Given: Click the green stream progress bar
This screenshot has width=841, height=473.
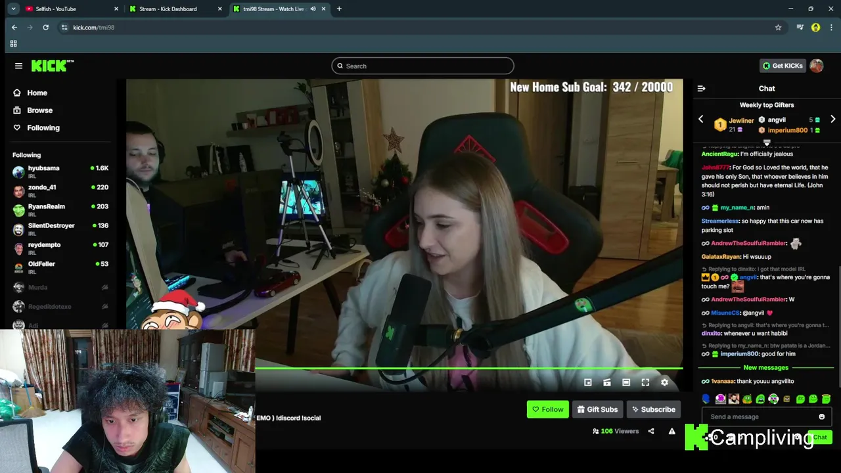Looking at the screenshot, I should [x=469, y=369].
